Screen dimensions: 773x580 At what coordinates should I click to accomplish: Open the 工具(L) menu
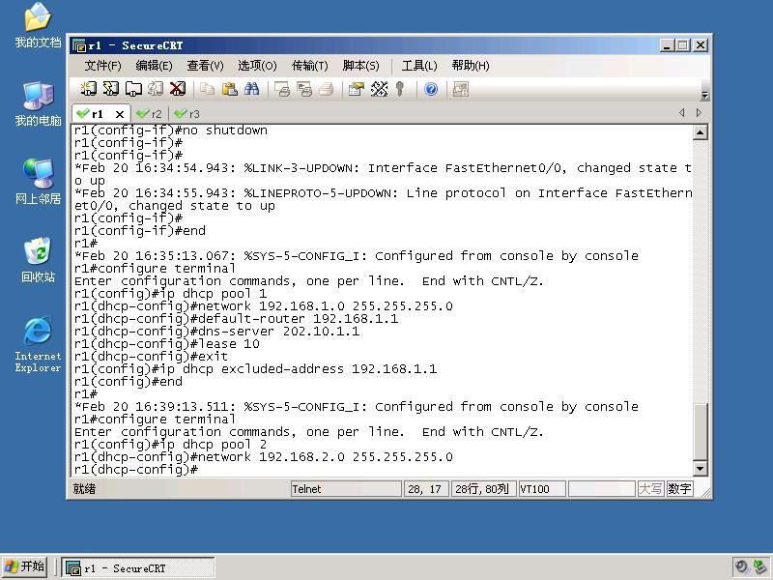pos(419,66)
